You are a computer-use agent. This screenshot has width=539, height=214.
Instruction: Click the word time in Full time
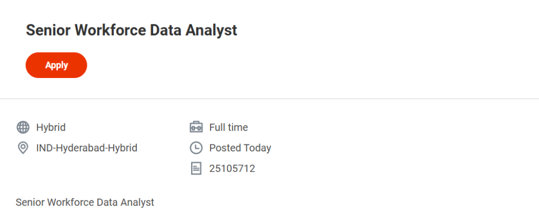pyautogui.click(x=238, y=127)
